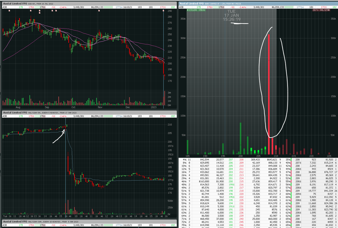The image size is (338, 228).
Task: Select the $643,621 sell value cell
Action: (272, 159)
